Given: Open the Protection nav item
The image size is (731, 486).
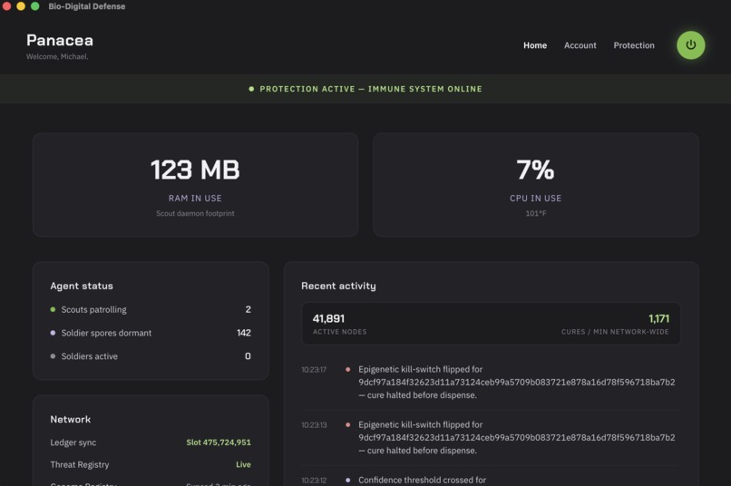Looking at the screenshot, I should (634, 45).
